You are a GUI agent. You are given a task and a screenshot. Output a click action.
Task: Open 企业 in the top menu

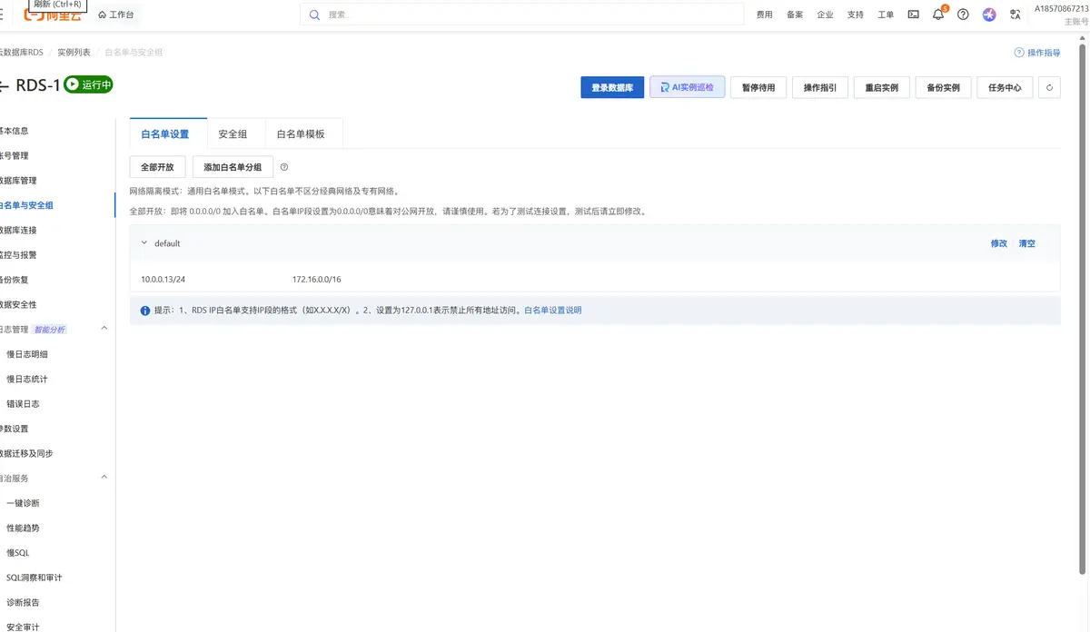(825, 15)
